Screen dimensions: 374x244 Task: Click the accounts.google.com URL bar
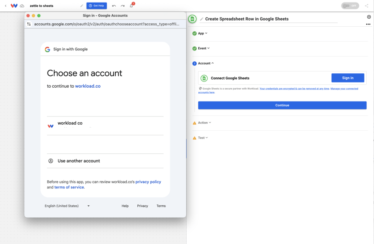107,24
